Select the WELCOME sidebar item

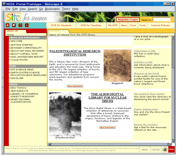tap(16, 41)
